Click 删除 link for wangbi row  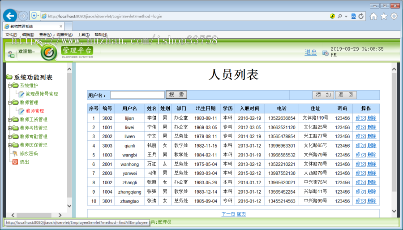pos(372,155)
